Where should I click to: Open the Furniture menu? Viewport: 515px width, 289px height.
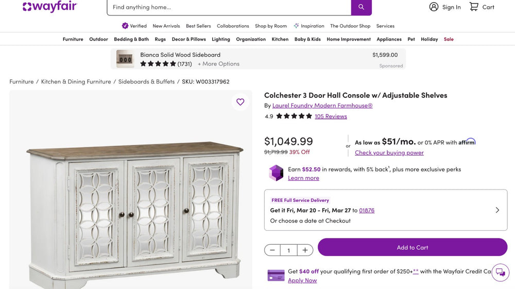pos(73,39)
